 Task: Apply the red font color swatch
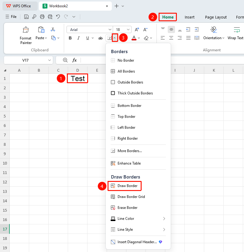(134, 38)
